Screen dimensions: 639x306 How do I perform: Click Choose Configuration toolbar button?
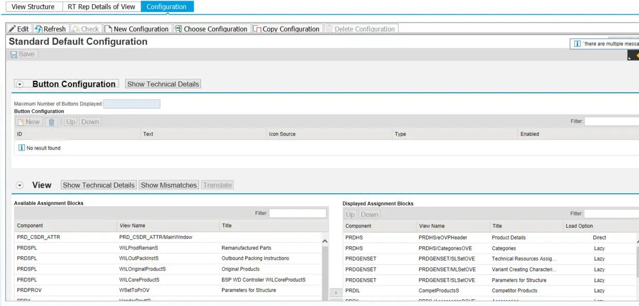coord(211,29)
